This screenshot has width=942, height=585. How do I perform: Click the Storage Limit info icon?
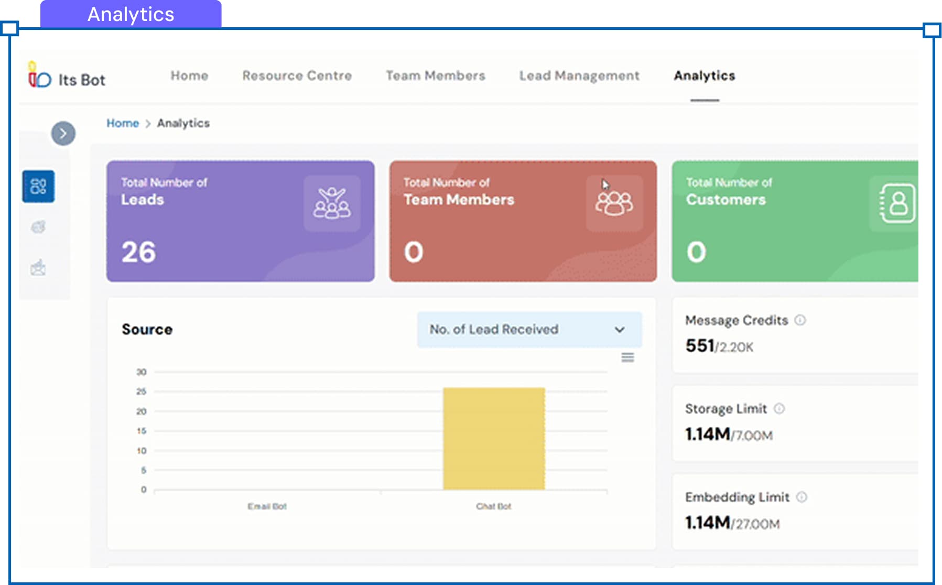779,408
